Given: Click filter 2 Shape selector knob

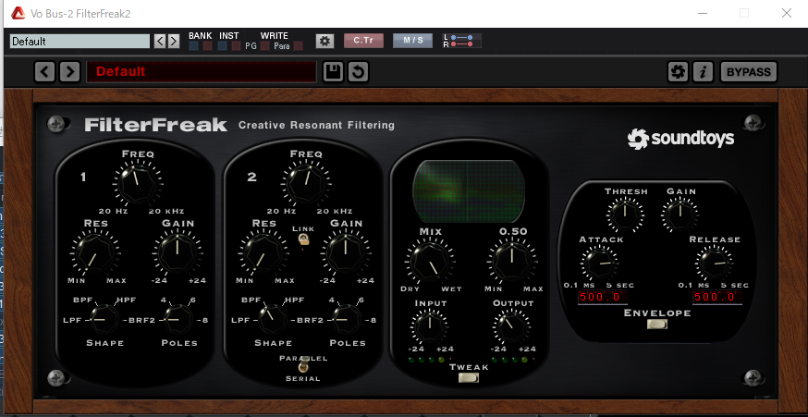Looking at the screenshot, I should coord(273,320).
